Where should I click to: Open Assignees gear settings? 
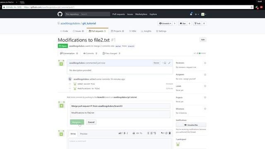205,74
